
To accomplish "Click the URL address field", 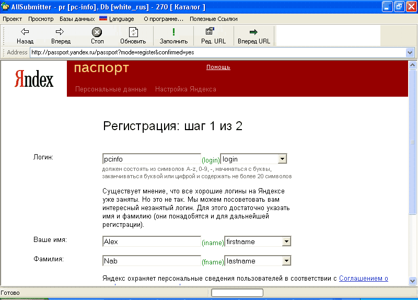I will [218, 53].
